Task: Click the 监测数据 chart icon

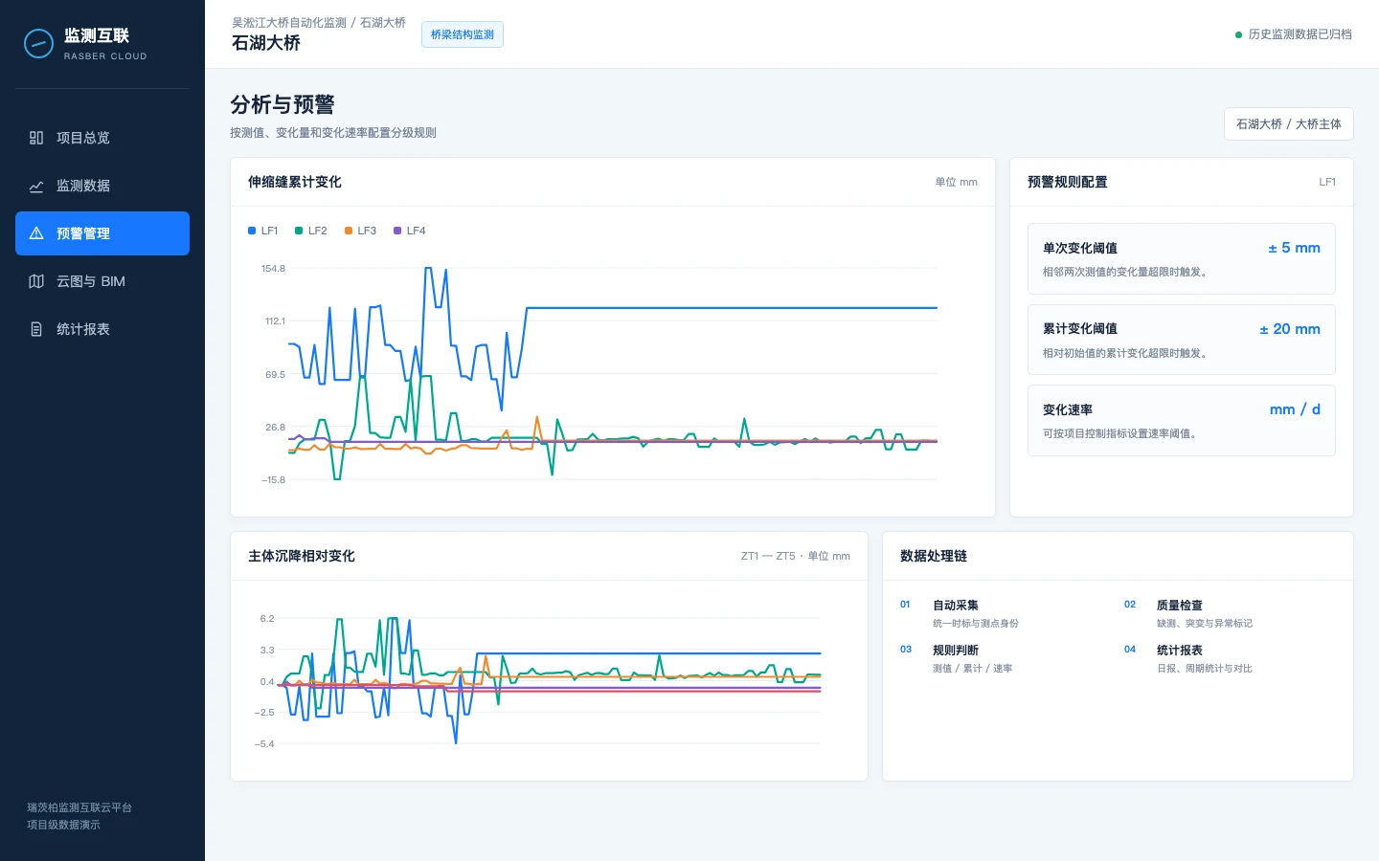Action: point(36,186)
